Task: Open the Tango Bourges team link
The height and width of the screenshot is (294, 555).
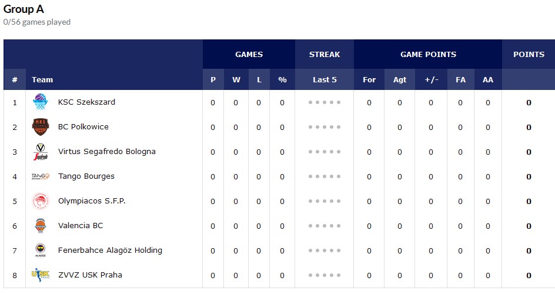Action: pyautogui.click(x=86, y=176)
